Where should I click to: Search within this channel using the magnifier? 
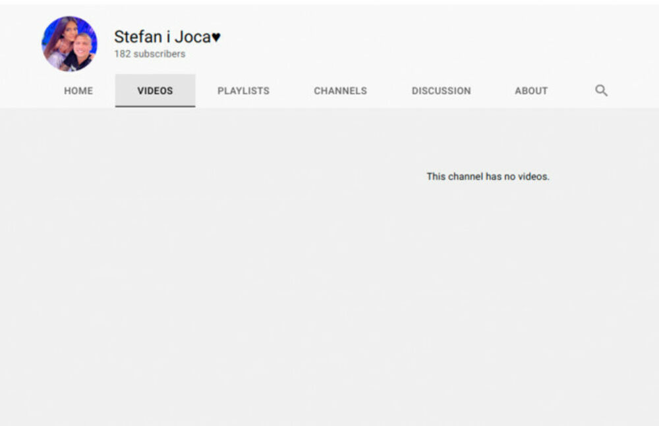[x=601, y=91]
